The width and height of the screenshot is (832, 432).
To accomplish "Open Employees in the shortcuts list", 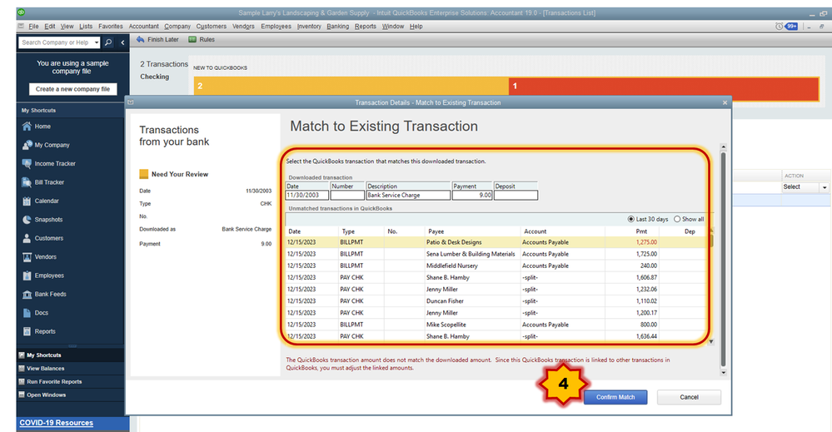I will 43,276.
